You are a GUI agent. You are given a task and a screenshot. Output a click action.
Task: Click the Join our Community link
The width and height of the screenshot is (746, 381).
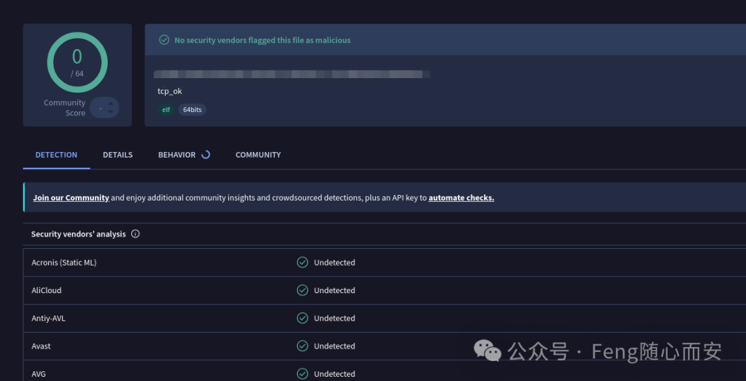point(71,198)
